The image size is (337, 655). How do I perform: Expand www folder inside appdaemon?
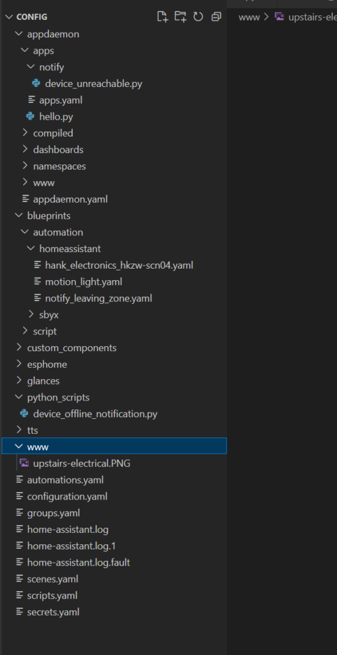tap(25, 182)
